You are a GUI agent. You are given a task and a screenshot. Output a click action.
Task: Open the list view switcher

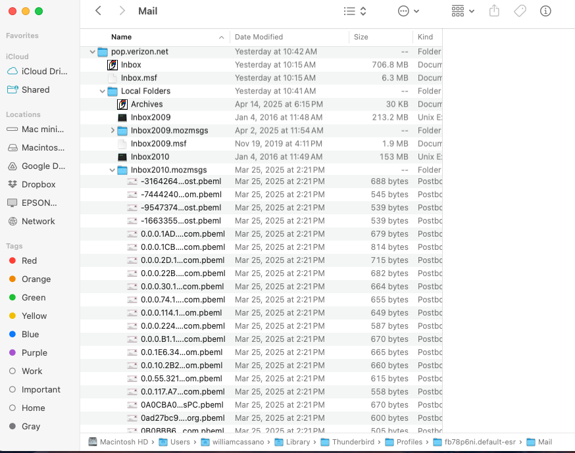(x=355, y=11)
